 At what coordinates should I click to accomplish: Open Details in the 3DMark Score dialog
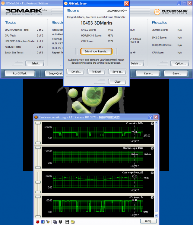[75, 71]
